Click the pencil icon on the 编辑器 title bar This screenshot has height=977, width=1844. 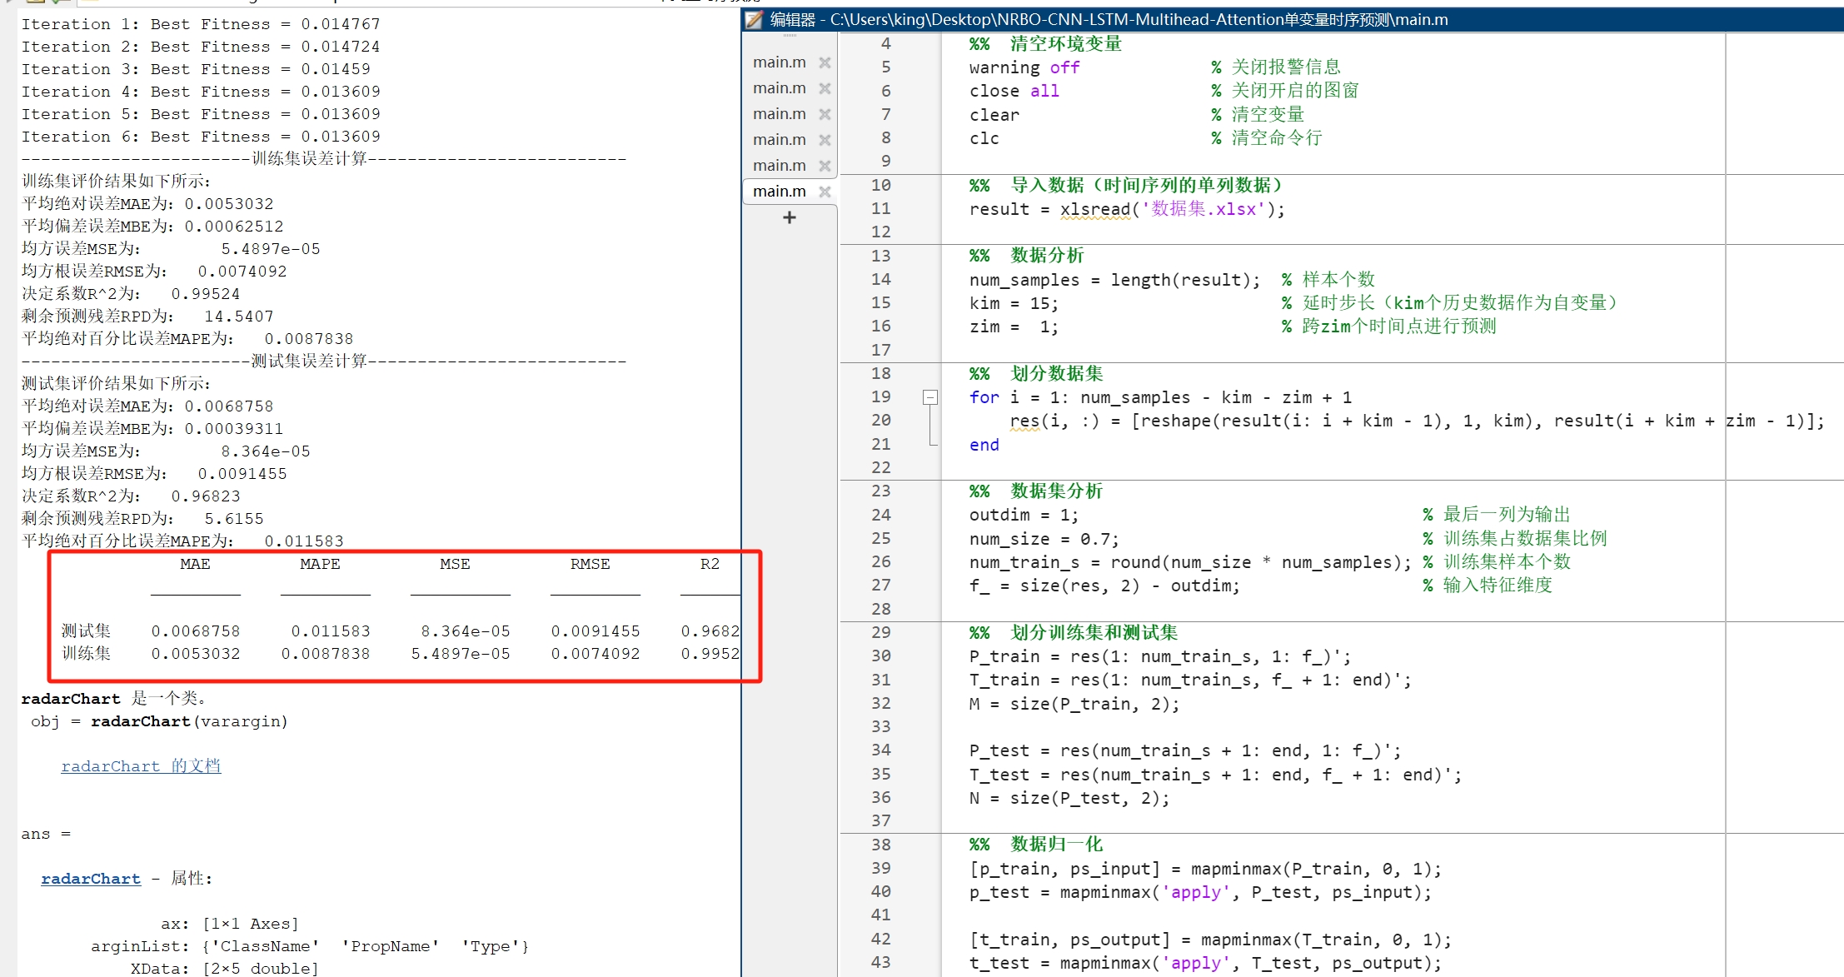point(755,19)
